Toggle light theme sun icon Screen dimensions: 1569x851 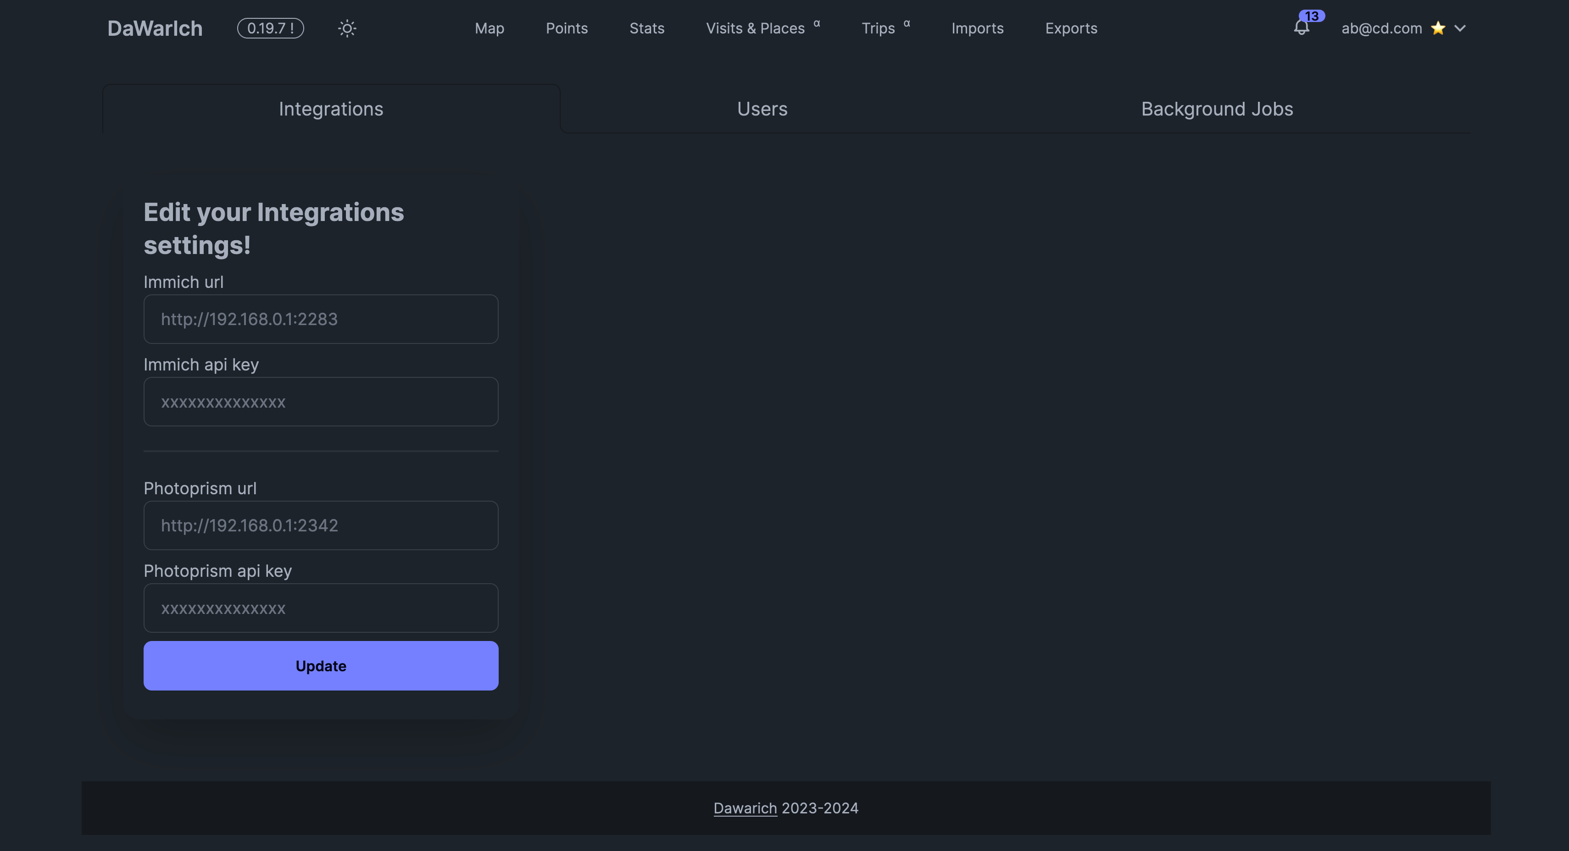point(347,28)
